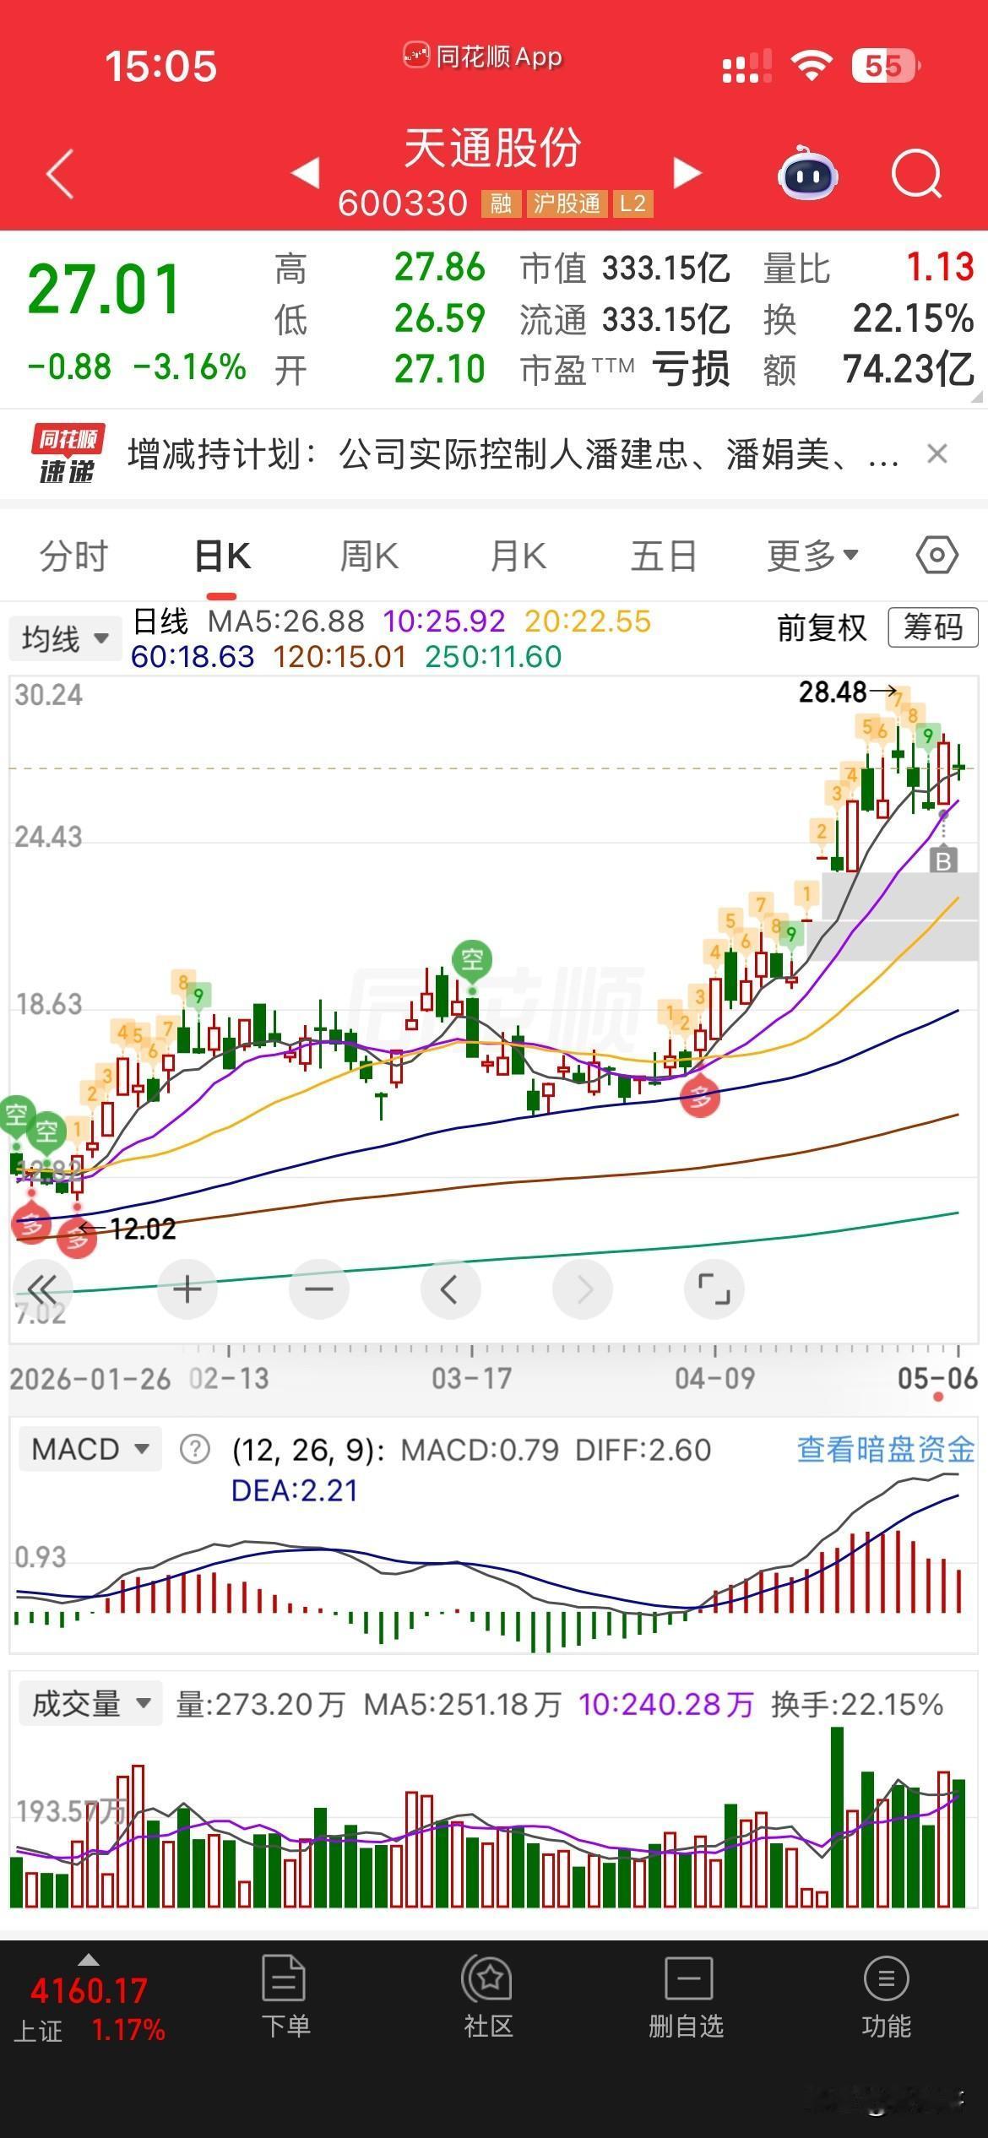This screenshot has height=2138, width=988.
Task: Go to previous stock with the left triangle
Action: (306, 173)
